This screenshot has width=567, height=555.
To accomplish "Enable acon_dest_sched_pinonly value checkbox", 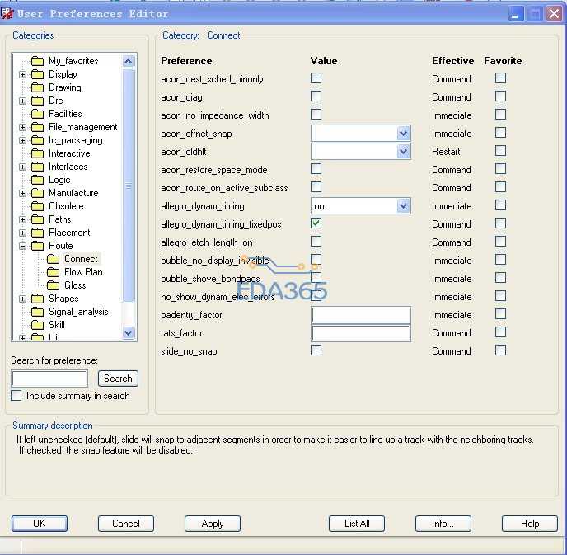I will (316, 78).
